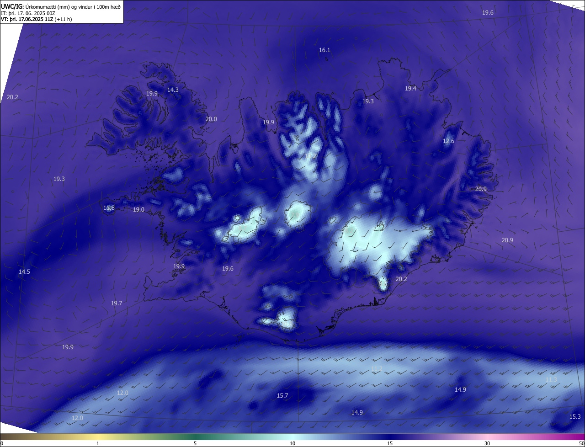
Task: Click the 10 tick on the color scale
Action: point(292,443)
